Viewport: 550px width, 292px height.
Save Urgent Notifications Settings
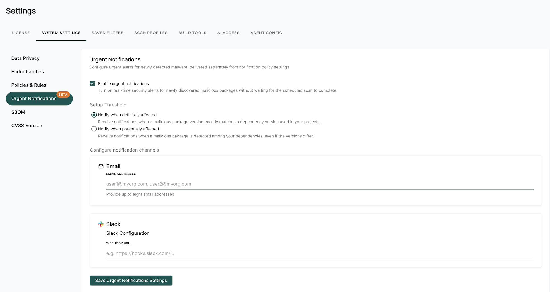131,281
